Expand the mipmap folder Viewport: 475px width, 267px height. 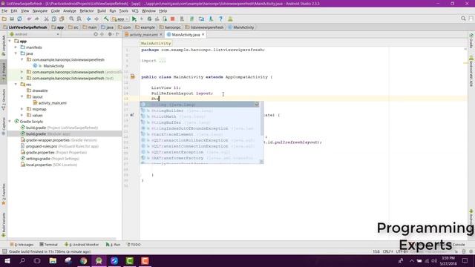[x=22, y=109]
